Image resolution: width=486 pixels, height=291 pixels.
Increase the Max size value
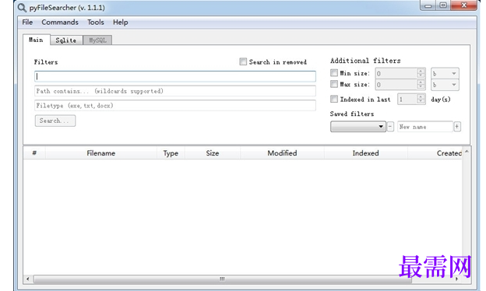(x=421, y=82)
